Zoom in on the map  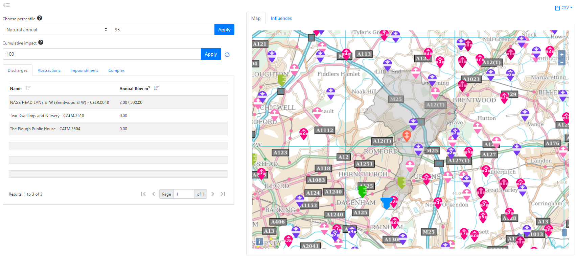click(562, 55)
